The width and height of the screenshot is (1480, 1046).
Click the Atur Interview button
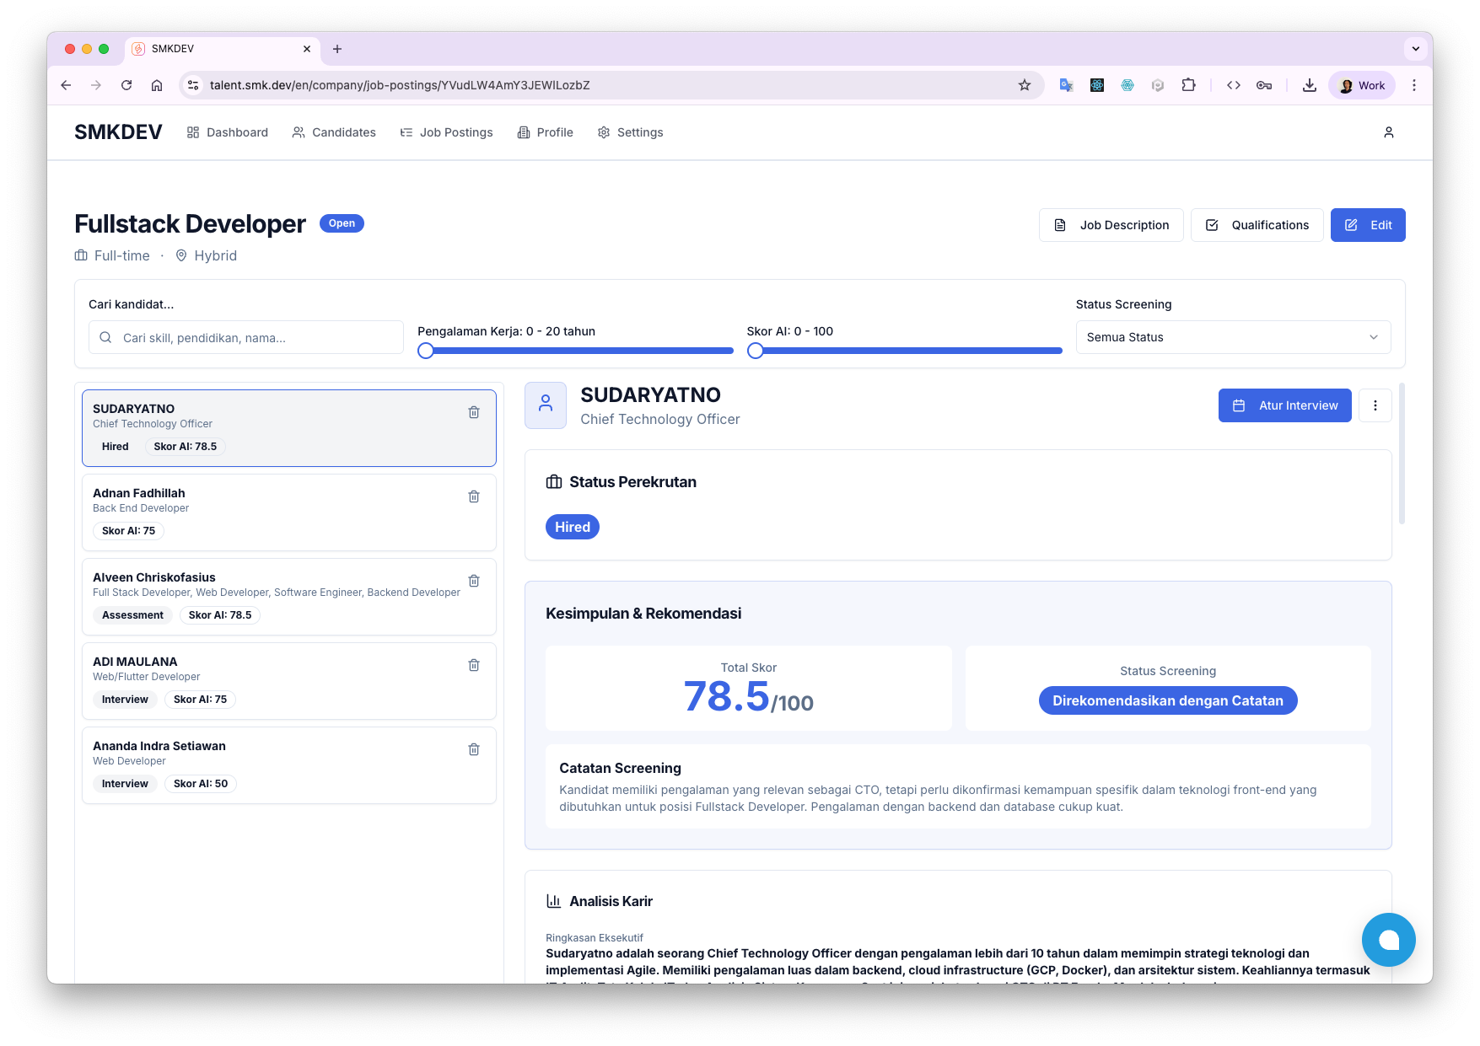[x=1284, y=405]
